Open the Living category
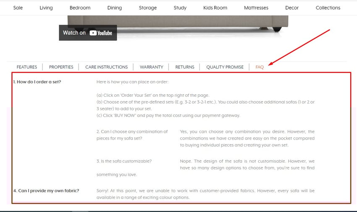Screen dimensions: 357x212 coord(46,8)
